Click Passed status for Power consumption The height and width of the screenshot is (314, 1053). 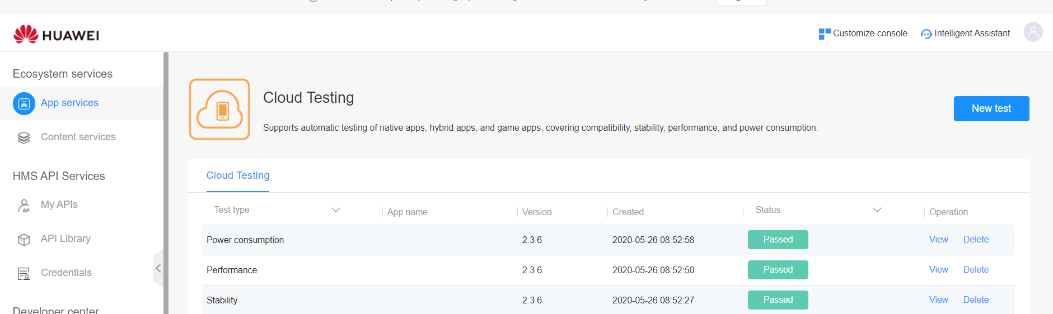[778, 239]
